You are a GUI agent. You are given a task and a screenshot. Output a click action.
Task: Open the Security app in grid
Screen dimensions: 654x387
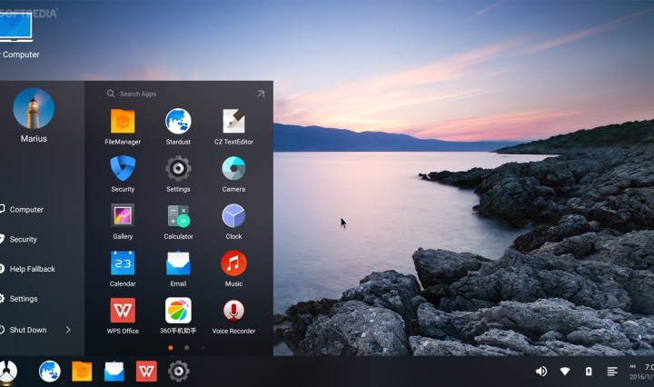tap(123, 169)
